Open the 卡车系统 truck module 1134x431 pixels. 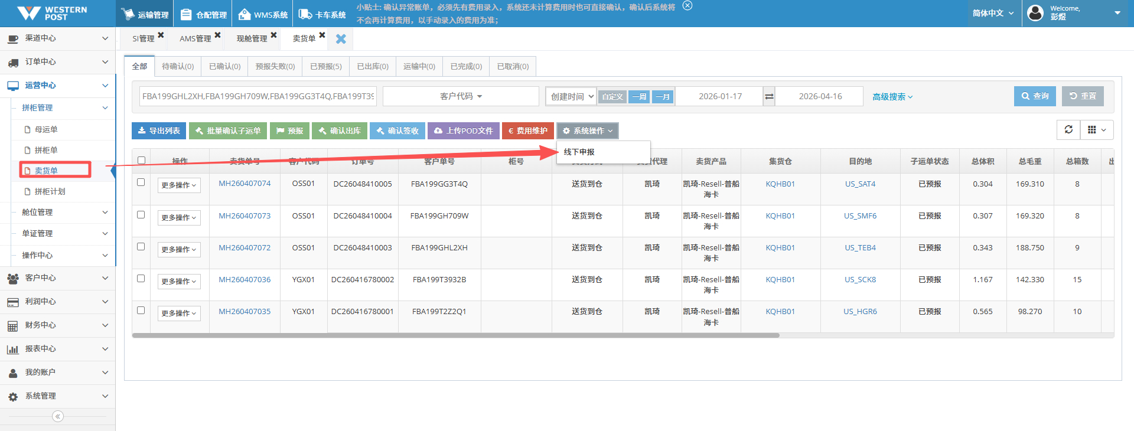point(322,15)
